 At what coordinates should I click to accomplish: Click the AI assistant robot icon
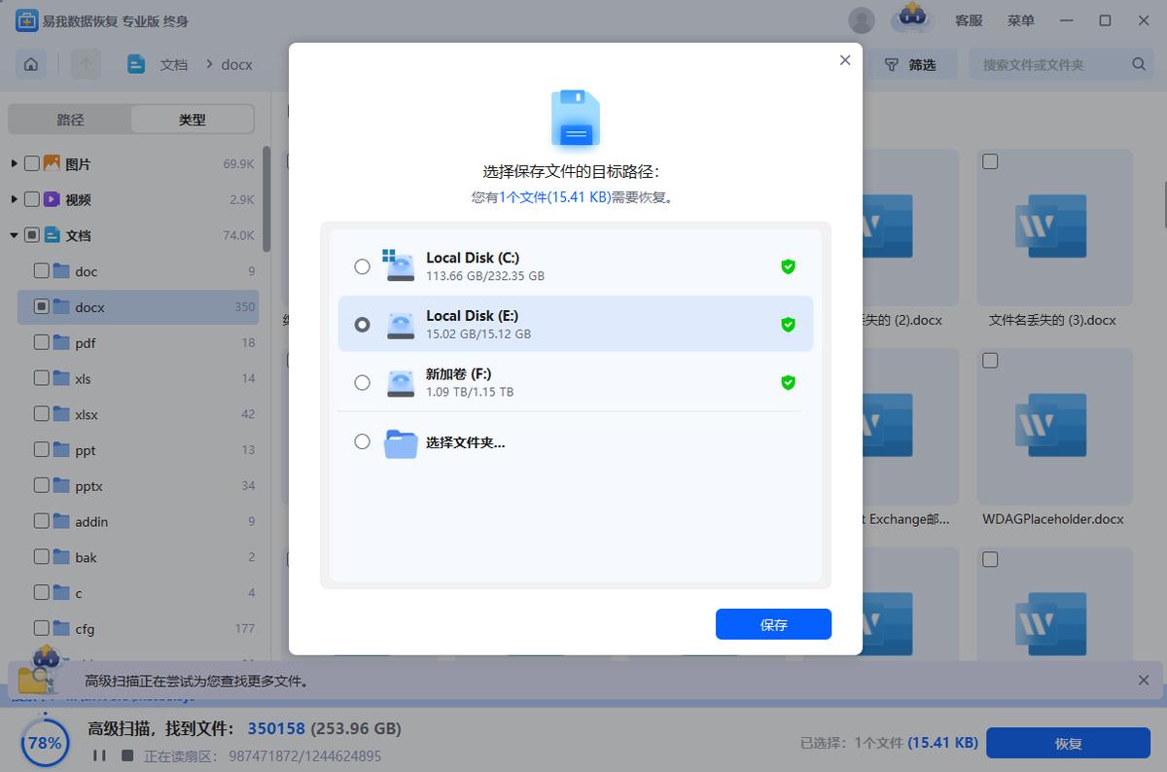[912, 19]
